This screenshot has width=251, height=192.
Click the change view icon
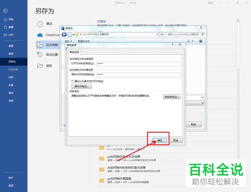point(189,41)
